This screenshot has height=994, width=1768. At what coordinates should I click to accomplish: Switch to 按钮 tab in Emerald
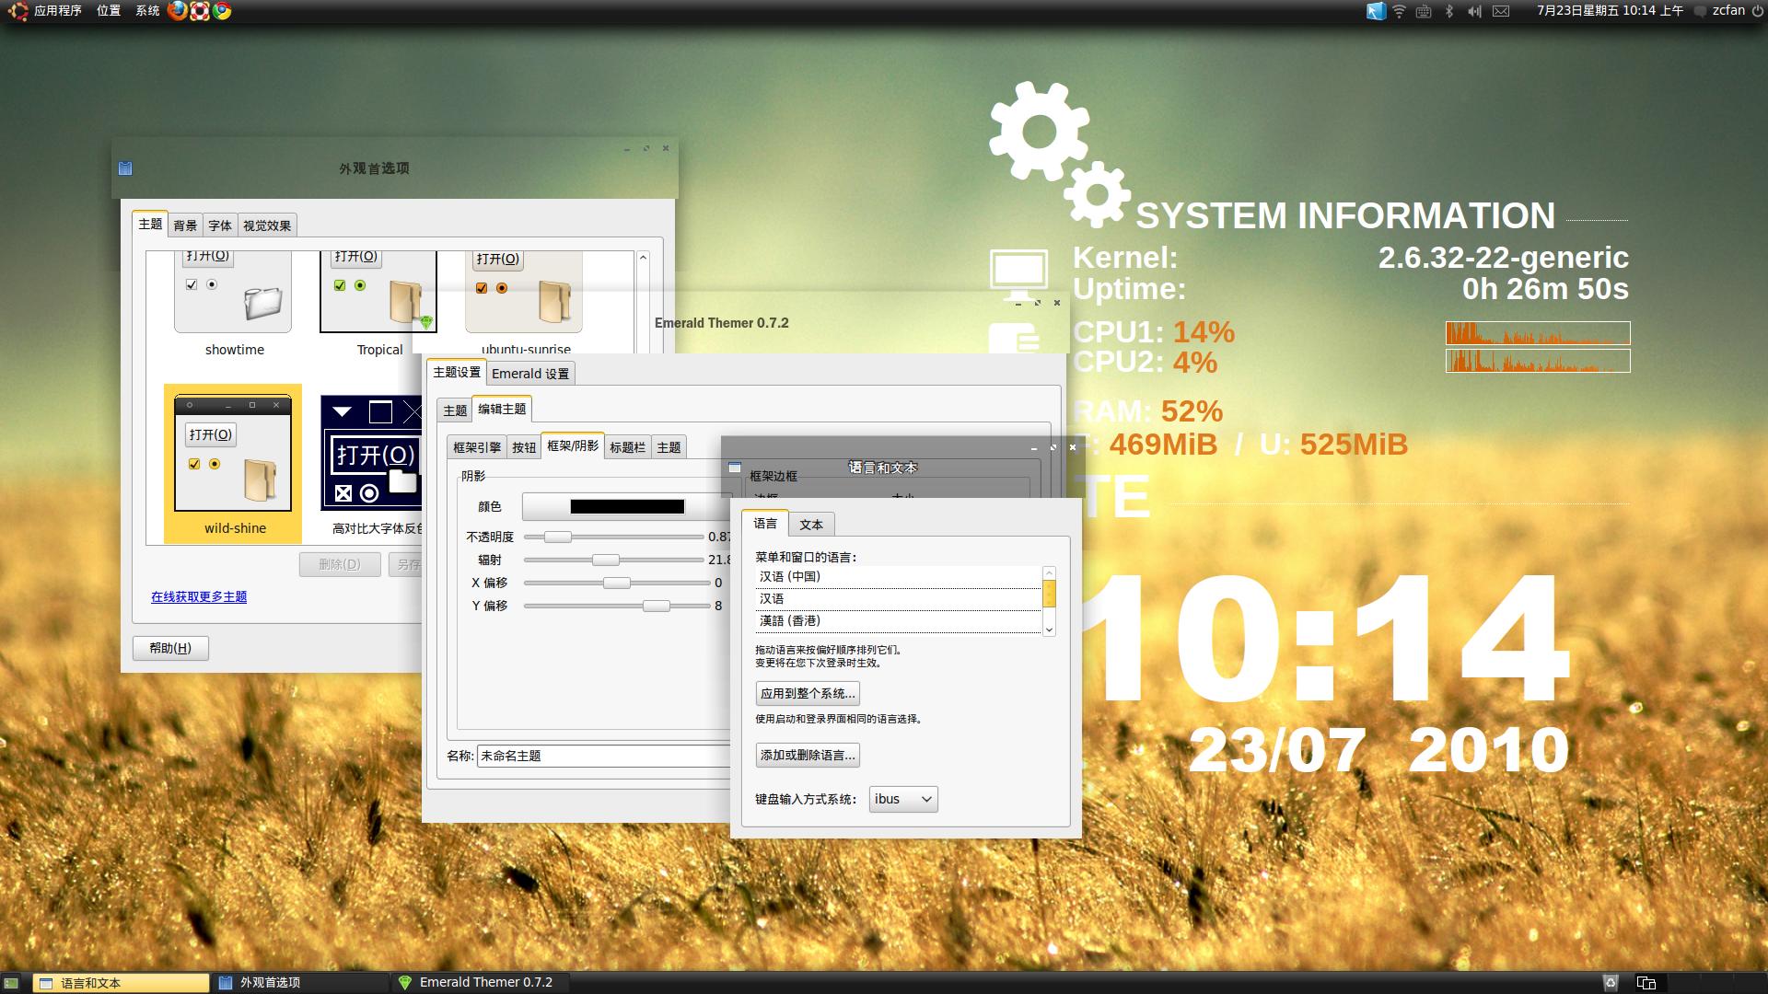pyautogui.click(x=524, y=447)
